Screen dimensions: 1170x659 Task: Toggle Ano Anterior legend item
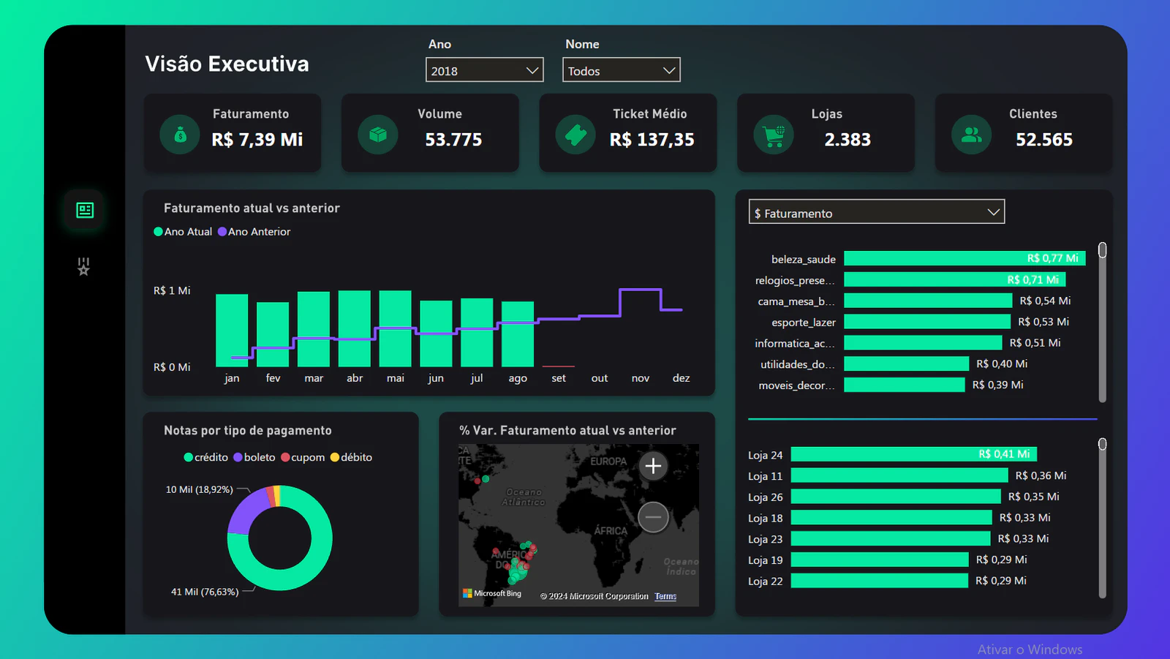point(254,232)
